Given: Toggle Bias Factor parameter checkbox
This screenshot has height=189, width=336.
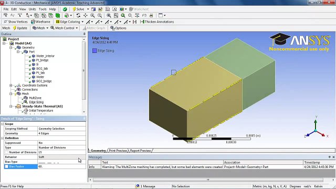Looking at the screenshot, I should coord(6,166).
